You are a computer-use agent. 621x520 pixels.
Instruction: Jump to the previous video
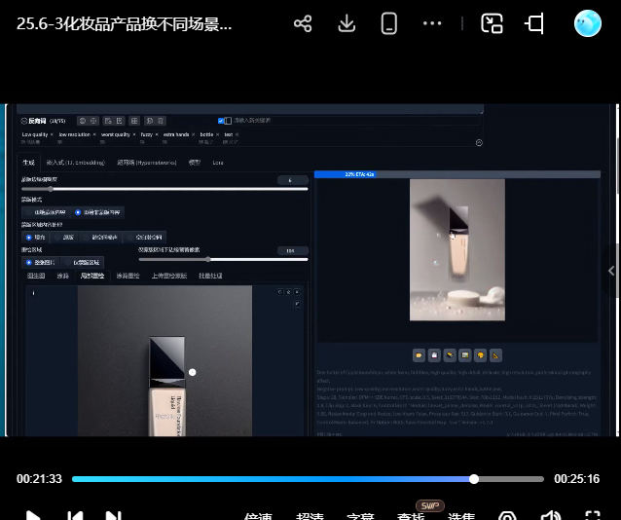pyautogui.click(x=74, y=516)
